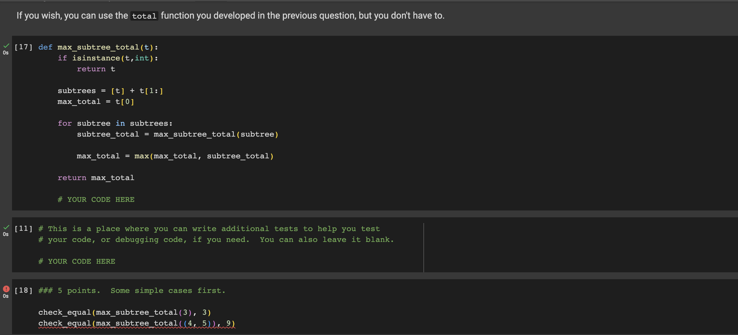Click the "0s" runtime indicator under cell [17]
The width and height of the screenshot is (738, 335).
tap(6, 53)
